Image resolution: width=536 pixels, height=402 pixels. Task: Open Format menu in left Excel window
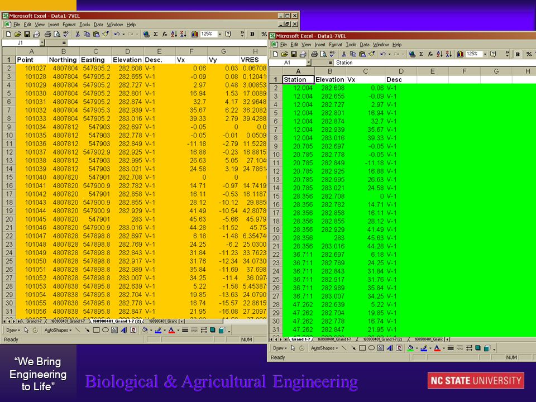[69, 25]
